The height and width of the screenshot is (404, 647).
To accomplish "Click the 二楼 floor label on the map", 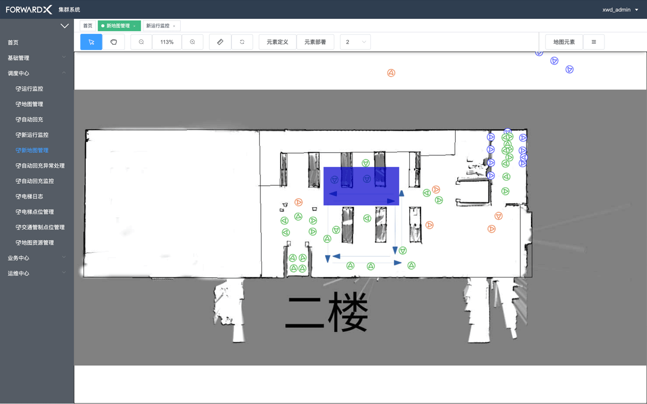I will pyautogui.click(x=327, y=312).
